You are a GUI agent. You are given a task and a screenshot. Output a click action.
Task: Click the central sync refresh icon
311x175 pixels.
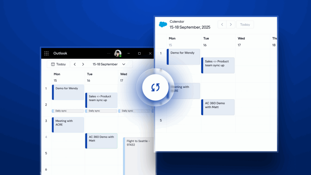155,87
